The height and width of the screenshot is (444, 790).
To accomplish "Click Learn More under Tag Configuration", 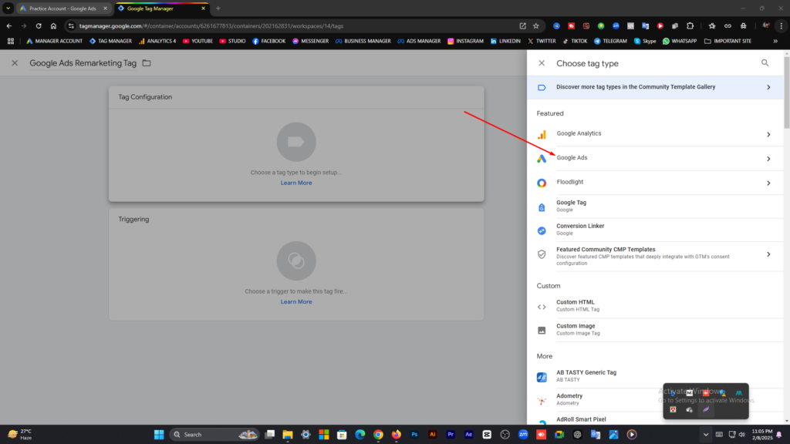I will (x=296, y=183).
